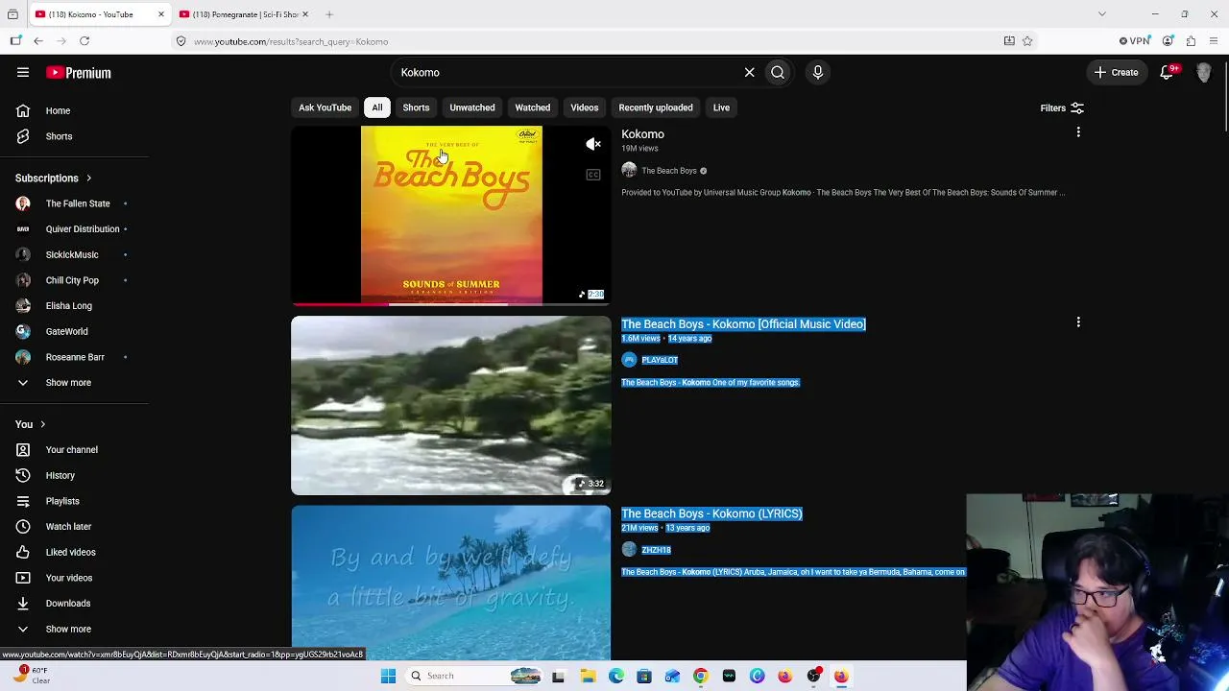Select the Videos filter chip
Image resolution: width=1229 pixels, height=691 pixels.
pos(585,107)
